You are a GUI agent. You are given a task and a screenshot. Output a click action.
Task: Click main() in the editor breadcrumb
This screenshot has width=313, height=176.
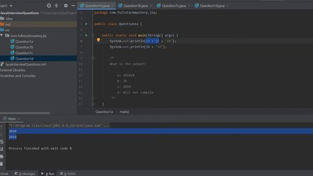coord(124,112)
